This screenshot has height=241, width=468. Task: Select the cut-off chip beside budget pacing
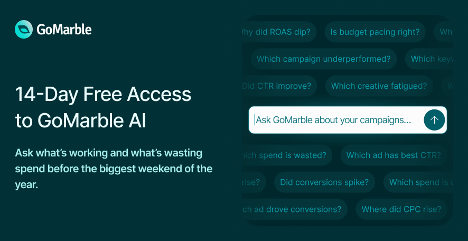click(444, 32)
